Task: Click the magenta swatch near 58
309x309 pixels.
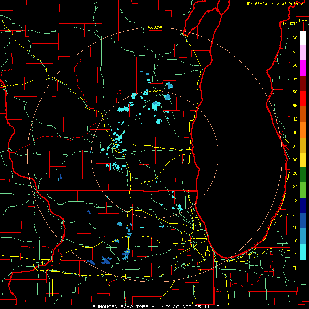Action: [x=303, y=68]
